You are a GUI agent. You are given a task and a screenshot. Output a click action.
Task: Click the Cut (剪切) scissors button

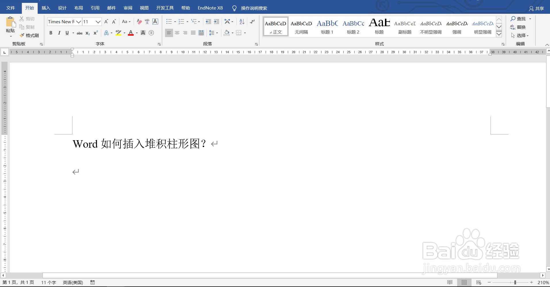[x=27, y=19]
